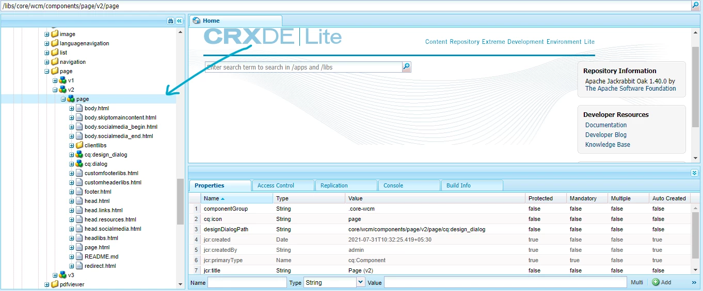703x291 pixels.
Task: Collapse the top-level page folder node
Action: pos(47,72)
